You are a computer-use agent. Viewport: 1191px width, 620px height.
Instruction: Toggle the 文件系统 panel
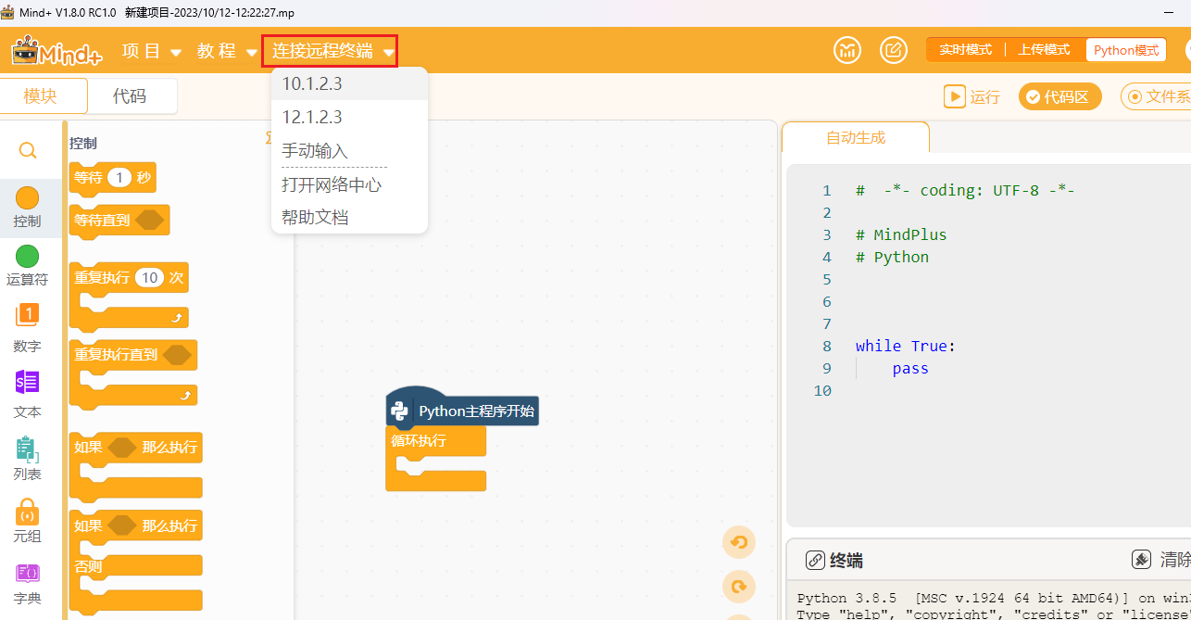(x=1156, y=96)
